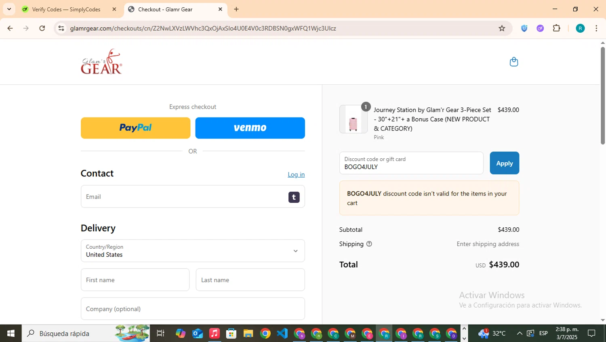This screenshot has height=342, width=606.
Task: Open a new browser tab
Action: point(236,9)
